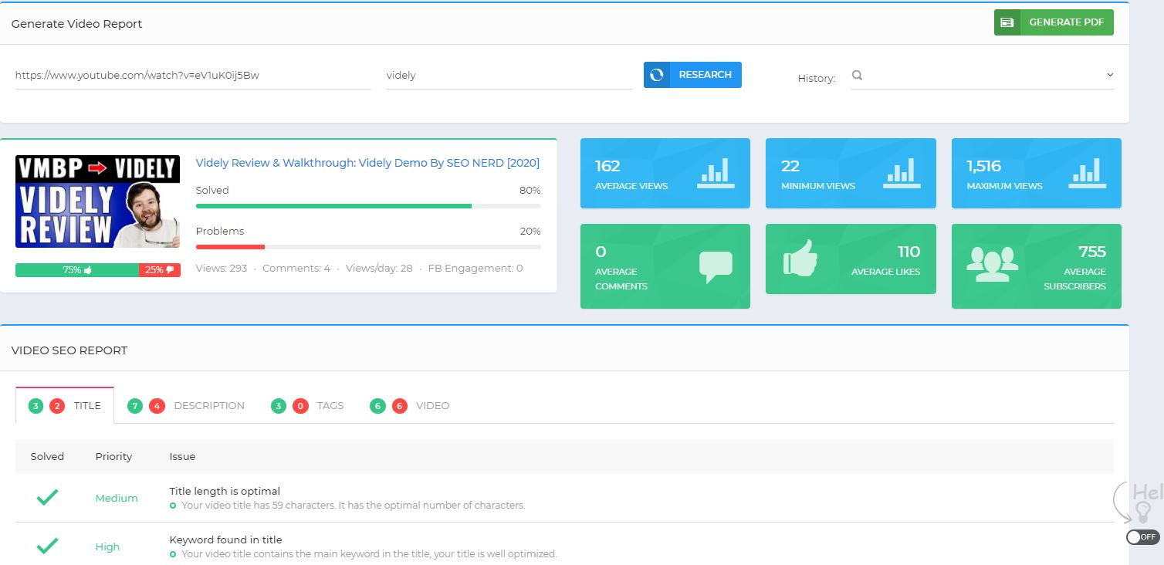1164x565 pixels.
Task: Click the red 0 badge on Tags tab
Action: tap(300, 406)
